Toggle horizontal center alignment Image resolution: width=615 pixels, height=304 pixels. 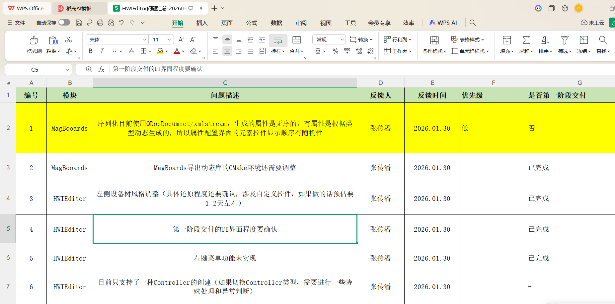coord(227,51)
